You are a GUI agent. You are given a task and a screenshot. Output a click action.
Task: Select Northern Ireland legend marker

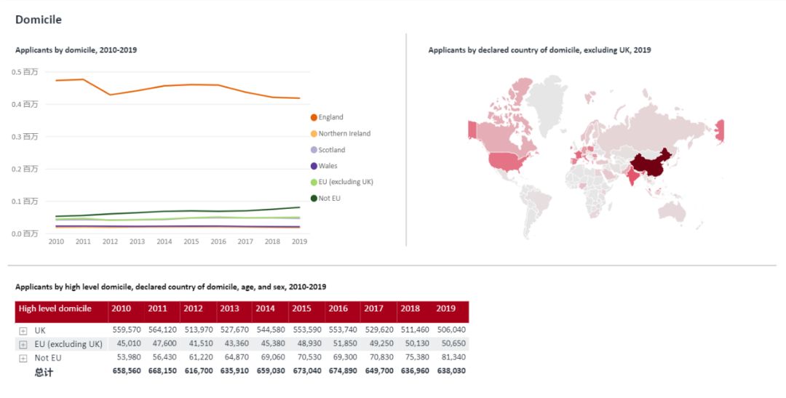pos(314,134)
